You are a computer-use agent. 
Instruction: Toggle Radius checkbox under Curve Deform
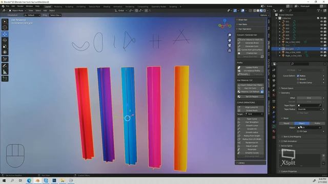point(298,76)
